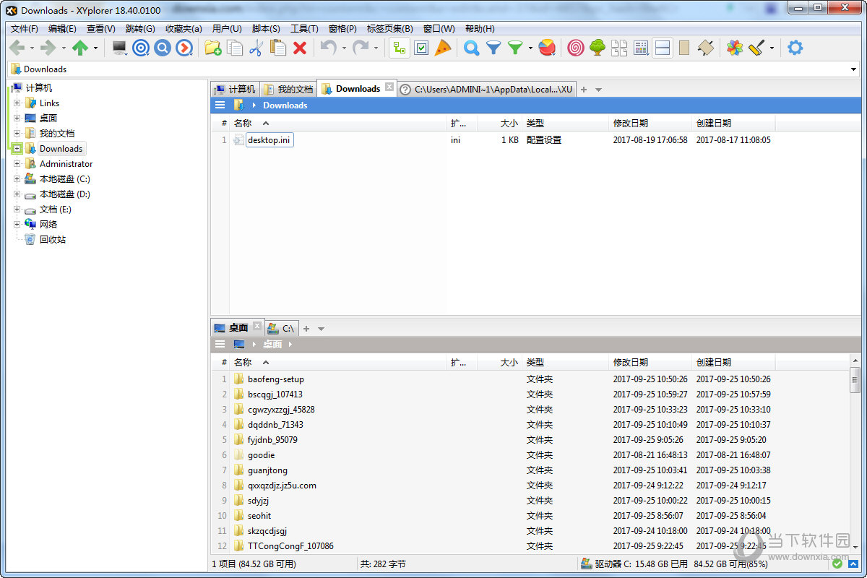Click the green check status bar icon
Image resolution: width=867 pixels, height=578 pixels.
click(837, 564)
